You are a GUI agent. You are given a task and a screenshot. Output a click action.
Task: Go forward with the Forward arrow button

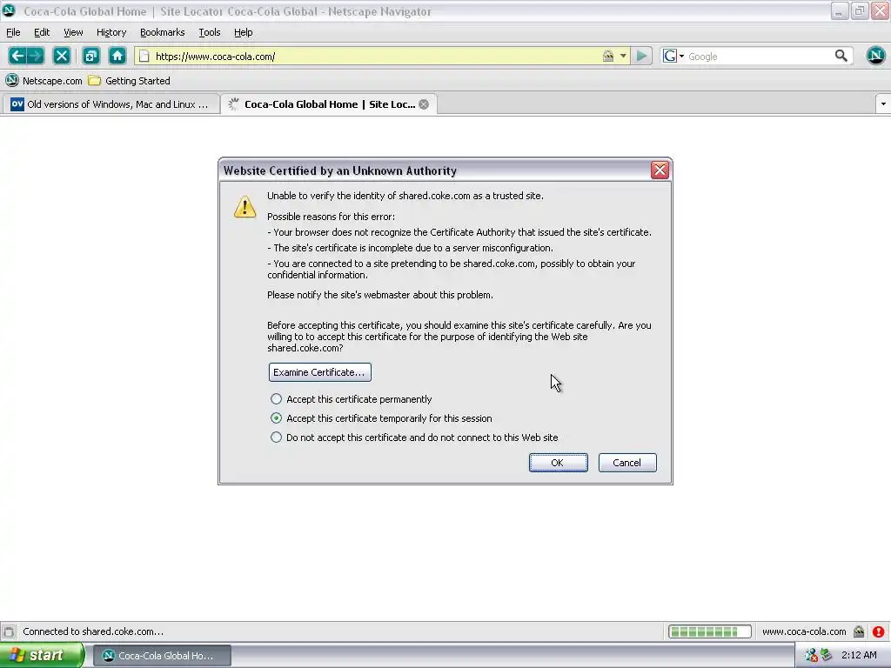tap(35, 56)
